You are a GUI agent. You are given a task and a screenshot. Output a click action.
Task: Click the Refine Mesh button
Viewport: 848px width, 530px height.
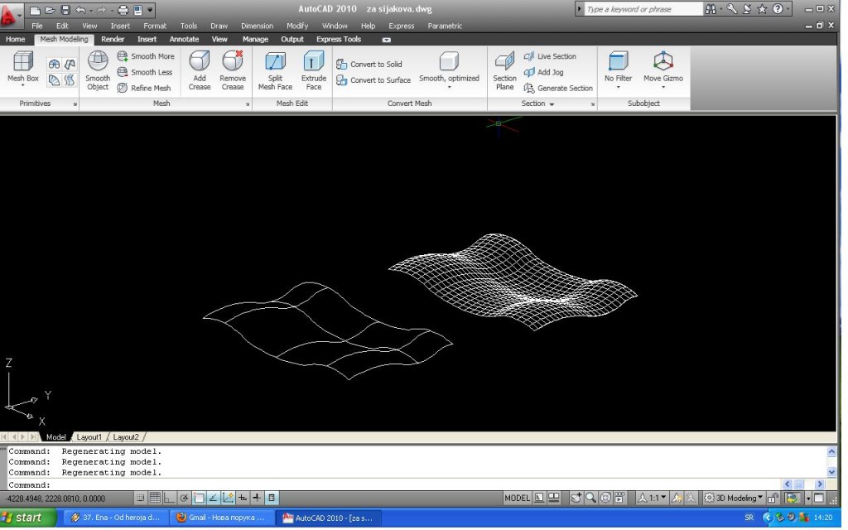(145, 88)
